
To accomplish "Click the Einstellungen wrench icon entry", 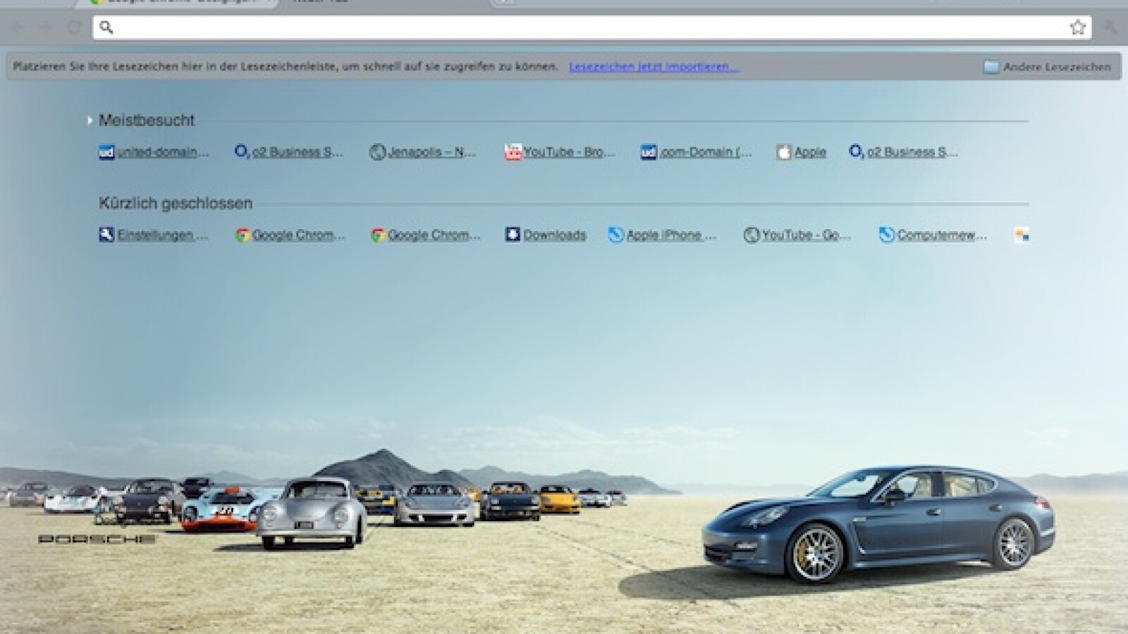I will (106, 235).
